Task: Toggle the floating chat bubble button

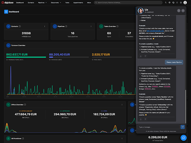Action: (x=184, y=138)
